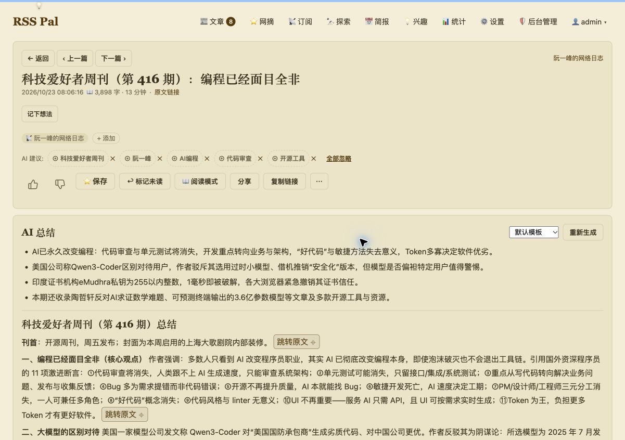Viewport: 625px width, 440px height.
Task: Dismiss the 开源工具 tag suggestion
Action: pyautogui.click(x=313, y=159)
